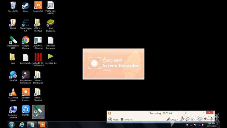Select the ice_video_2... video file

pyautogui.click(x=50, y=59)
